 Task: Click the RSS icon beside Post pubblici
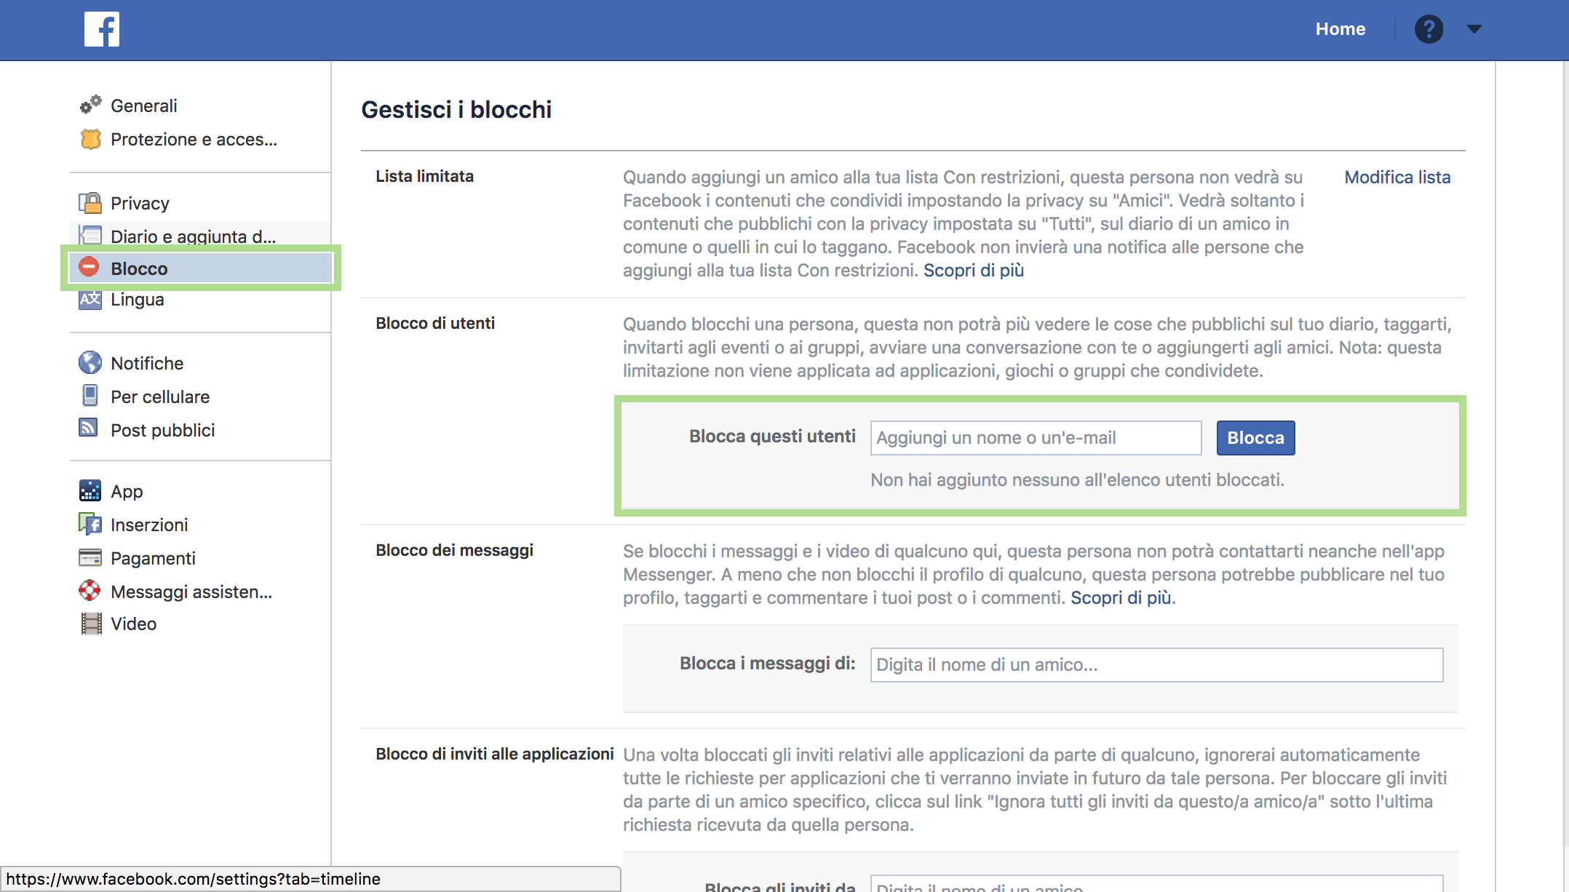[89, 428]
